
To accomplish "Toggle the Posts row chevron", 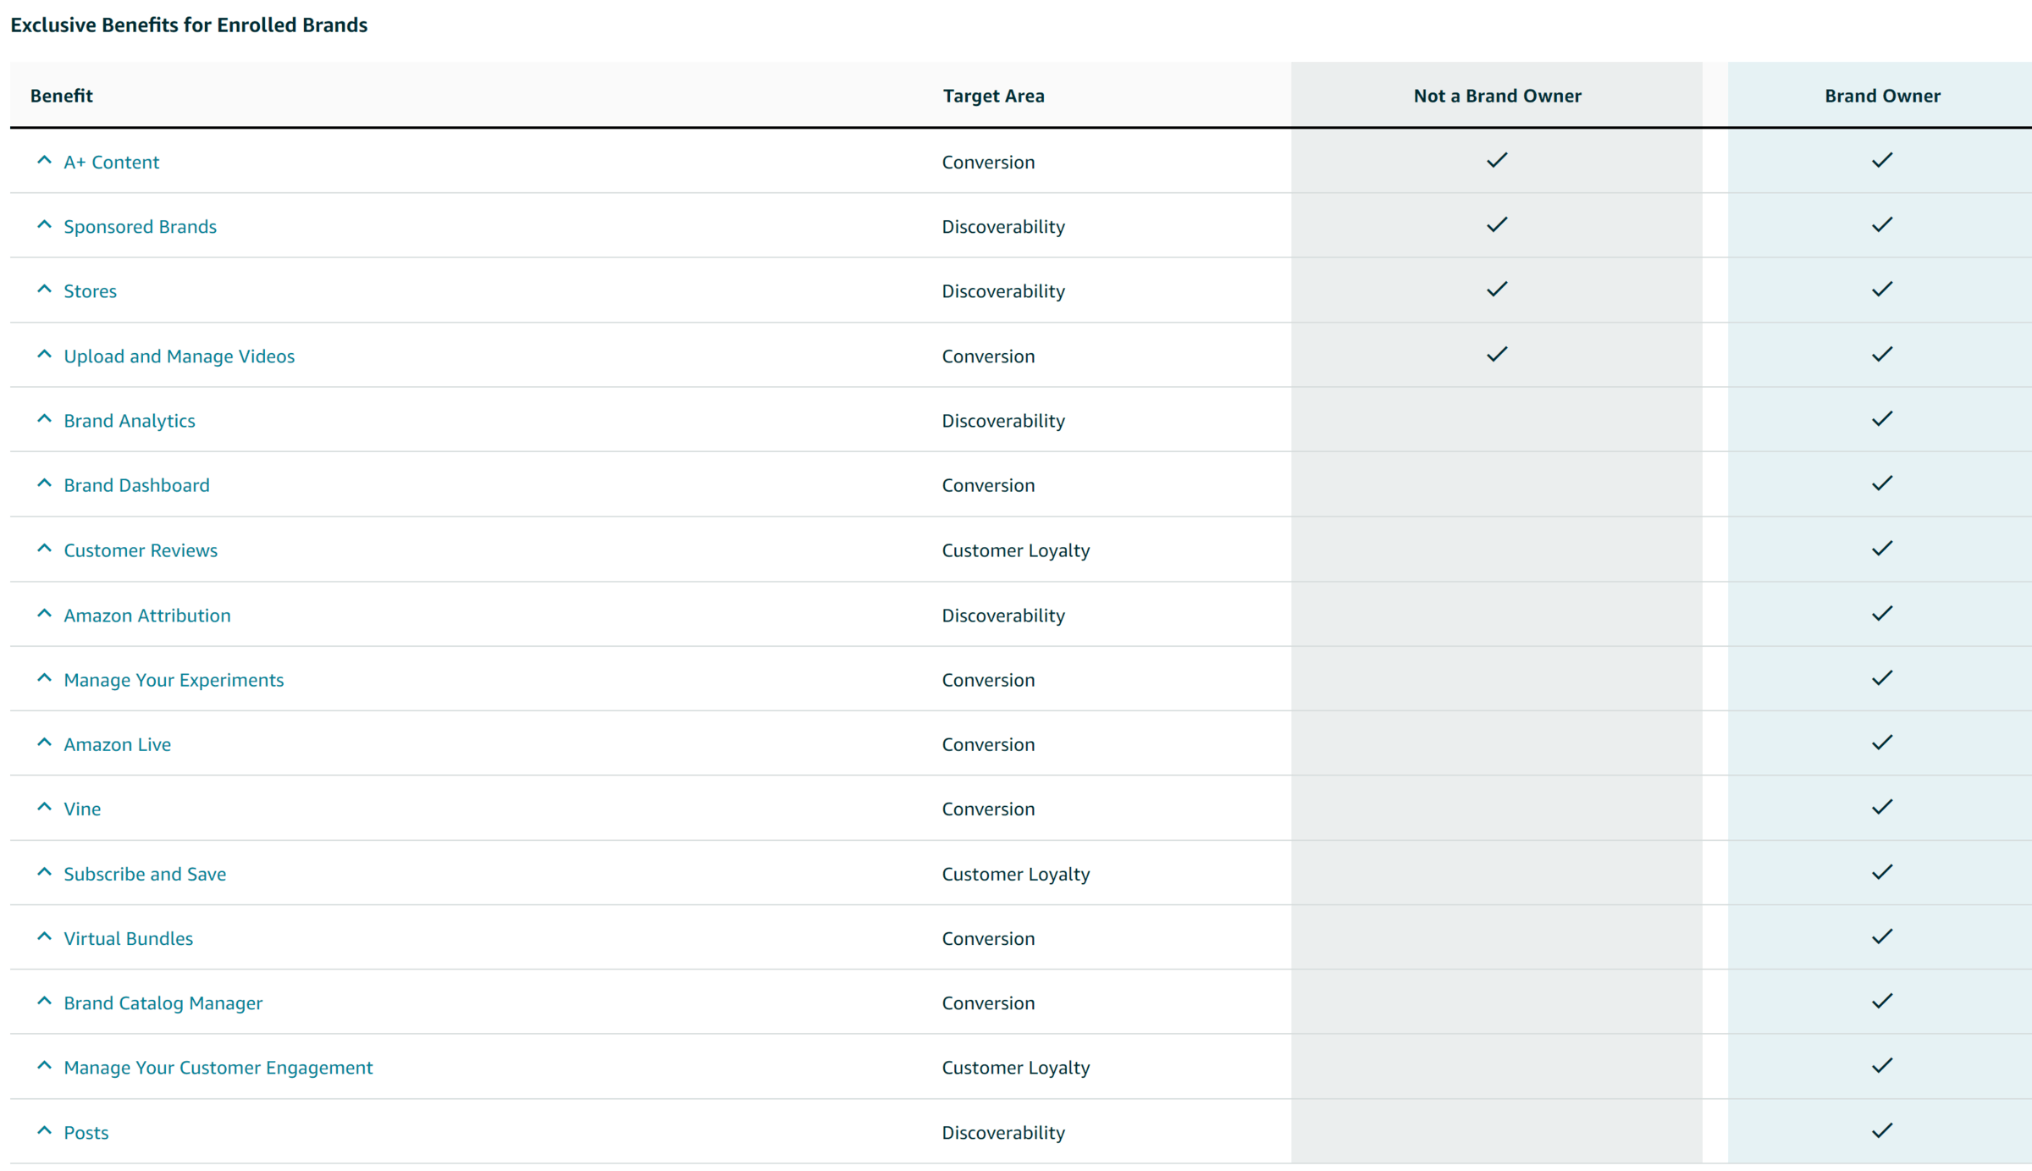I will 45,1130.
